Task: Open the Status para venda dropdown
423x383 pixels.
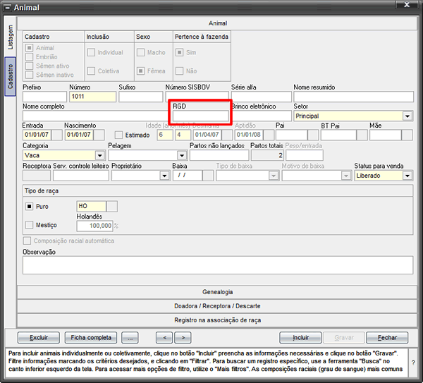Action: (x=407, y=176)
